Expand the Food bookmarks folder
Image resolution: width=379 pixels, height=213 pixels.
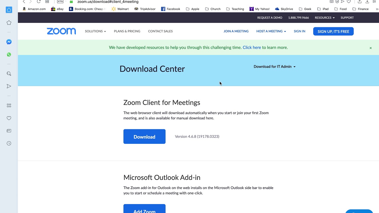[x=341, y=9]
